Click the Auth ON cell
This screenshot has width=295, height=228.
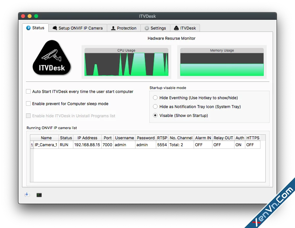[x=240, y=145]
